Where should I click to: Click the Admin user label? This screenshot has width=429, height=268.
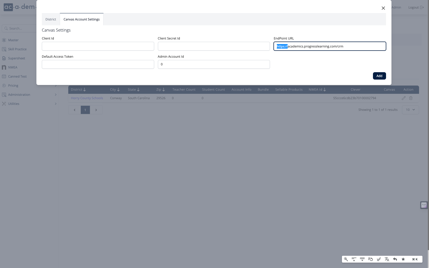(x=396, y=7)
